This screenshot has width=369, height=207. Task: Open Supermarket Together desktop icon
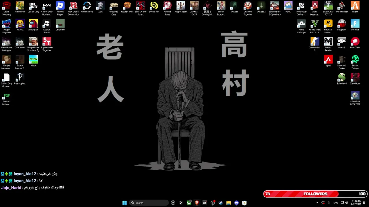(47, 44)
